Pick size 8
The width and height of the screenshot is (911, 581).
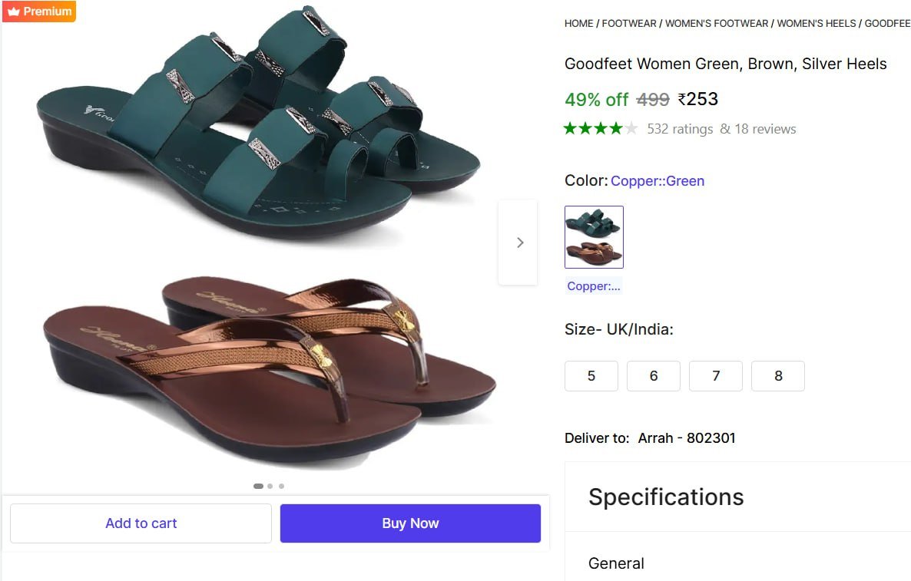778,376
